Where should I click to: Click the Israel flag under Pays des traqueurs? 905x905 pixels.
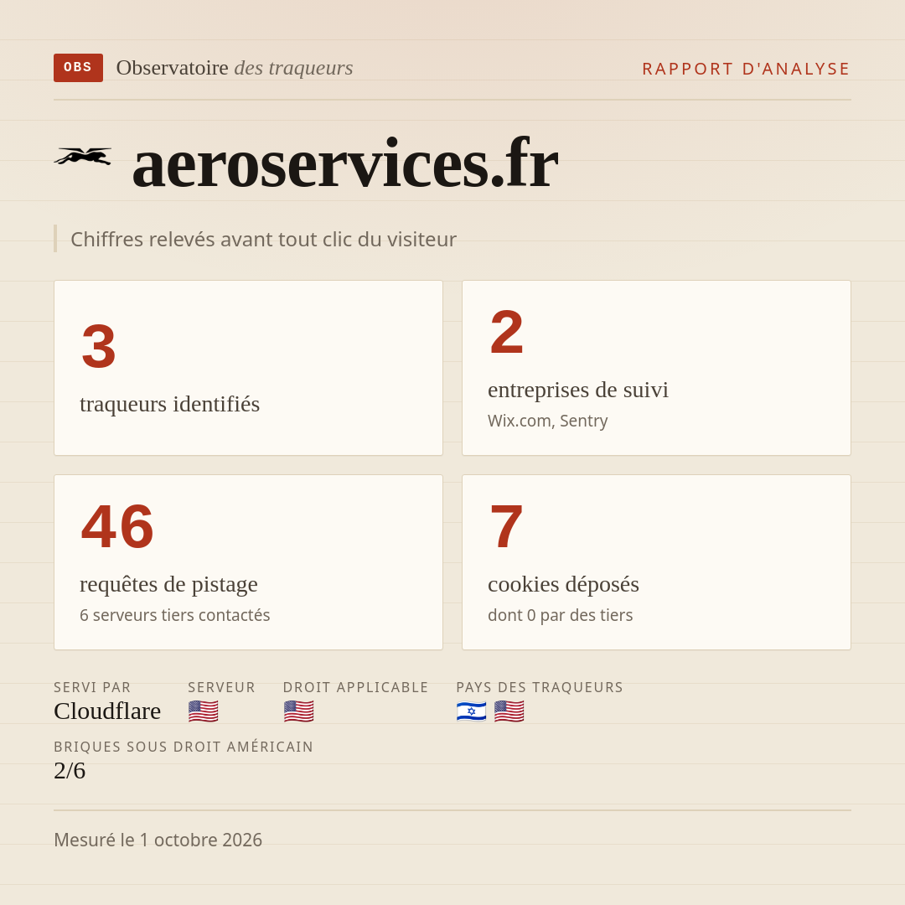point(471,711)
